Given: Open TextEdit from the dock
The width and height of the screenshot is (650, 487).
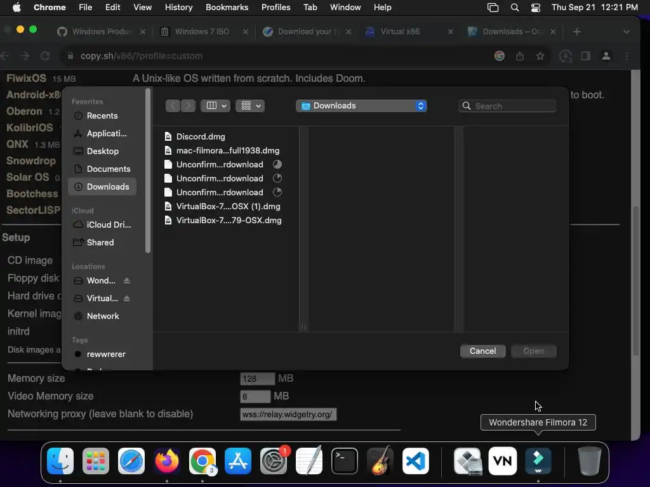Looking at the screenshot, I should click(309, 461).
